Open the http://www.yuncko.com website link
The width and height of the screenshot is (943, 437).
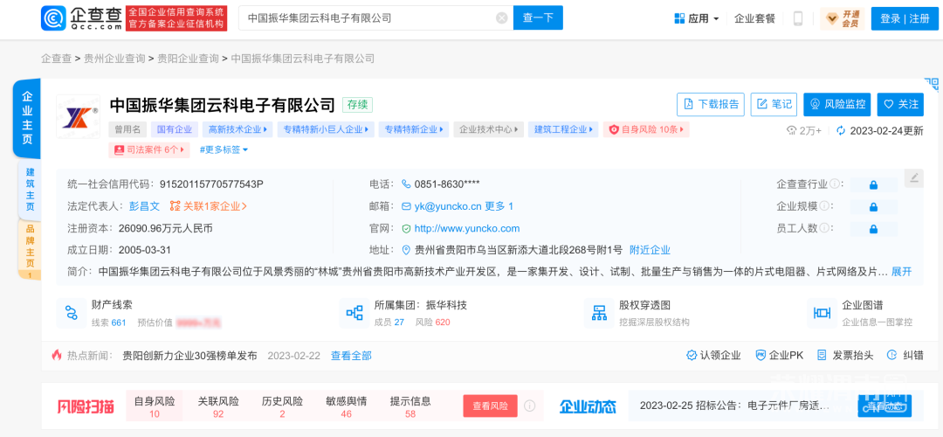466,228
